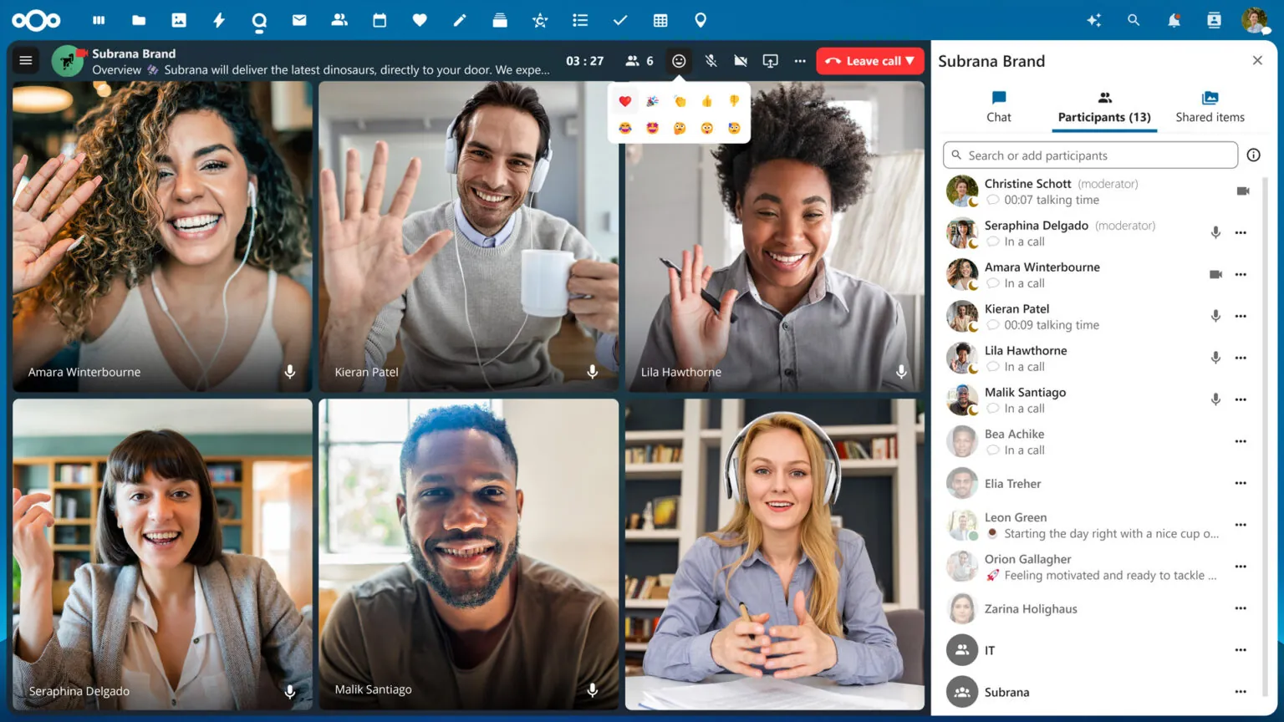Open the Calendar app icon

click(x=380, y=20)
